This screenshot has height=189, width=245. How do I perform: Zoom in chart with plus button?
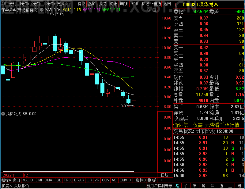[161, 180]
